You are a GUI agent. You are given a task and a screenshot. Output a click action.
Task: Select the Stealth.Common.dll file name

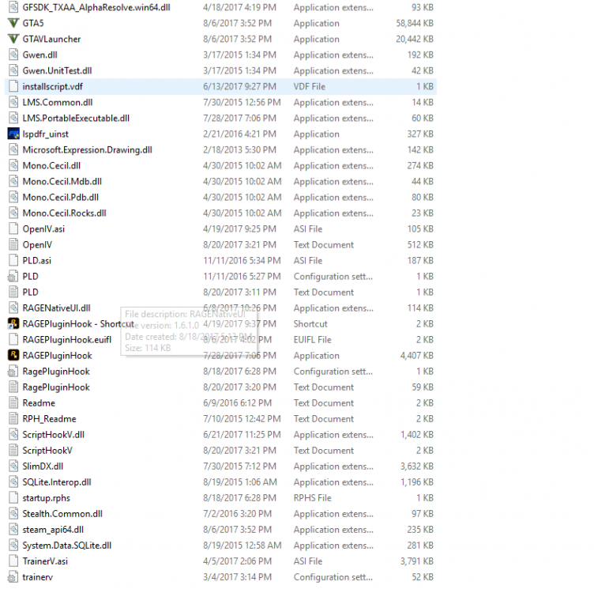62,514
